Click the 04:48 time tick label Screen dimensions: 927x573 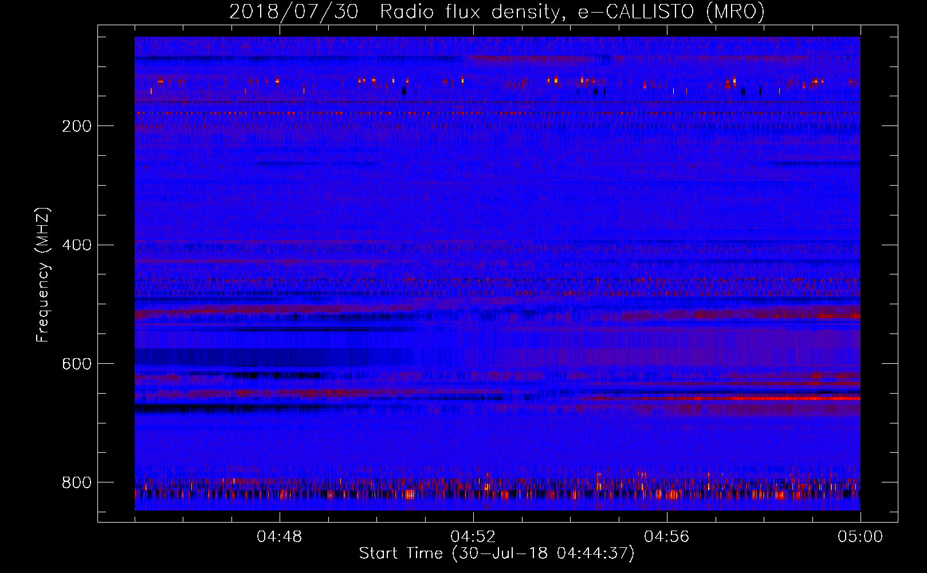pyautogui.click(x=280, y=537)
